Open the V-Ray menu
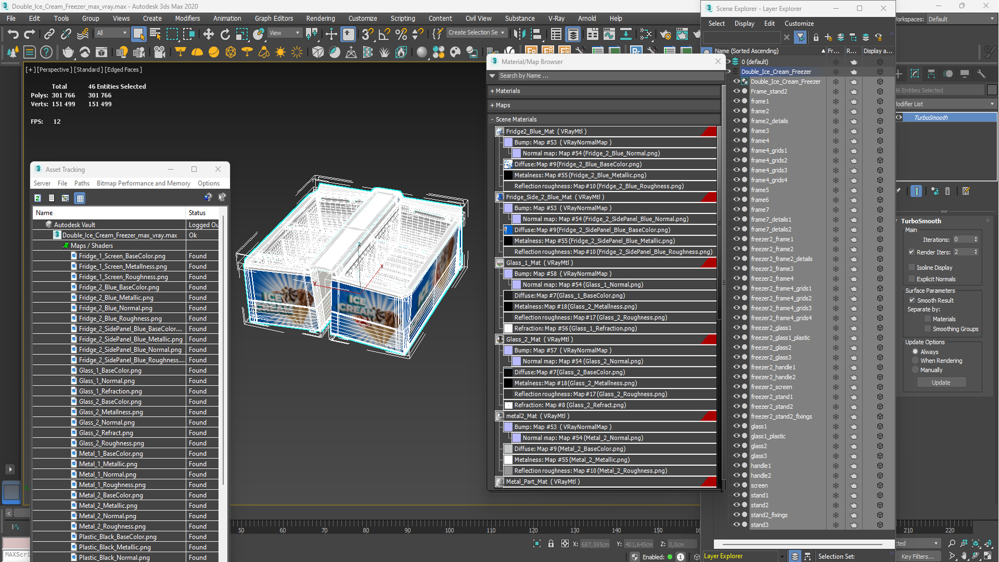 click(556, 18)
